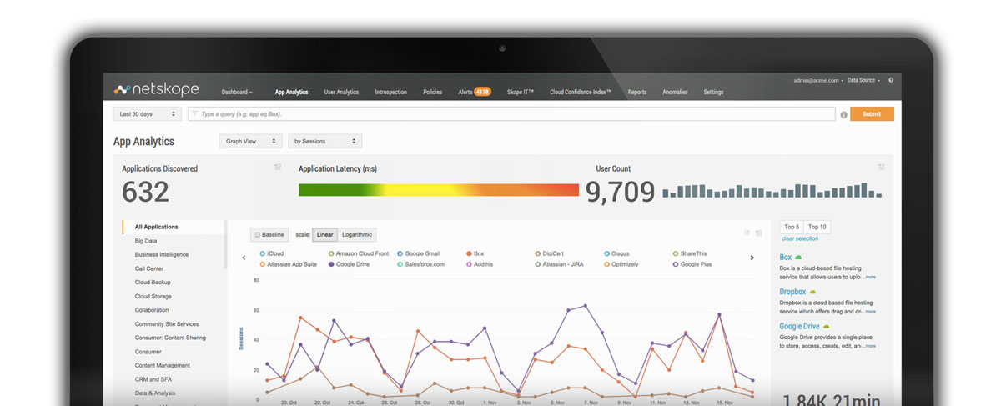Open the Reports tab
This screenshot has height=406, width=1001.
pyautogui.click(x=637, y=92)
